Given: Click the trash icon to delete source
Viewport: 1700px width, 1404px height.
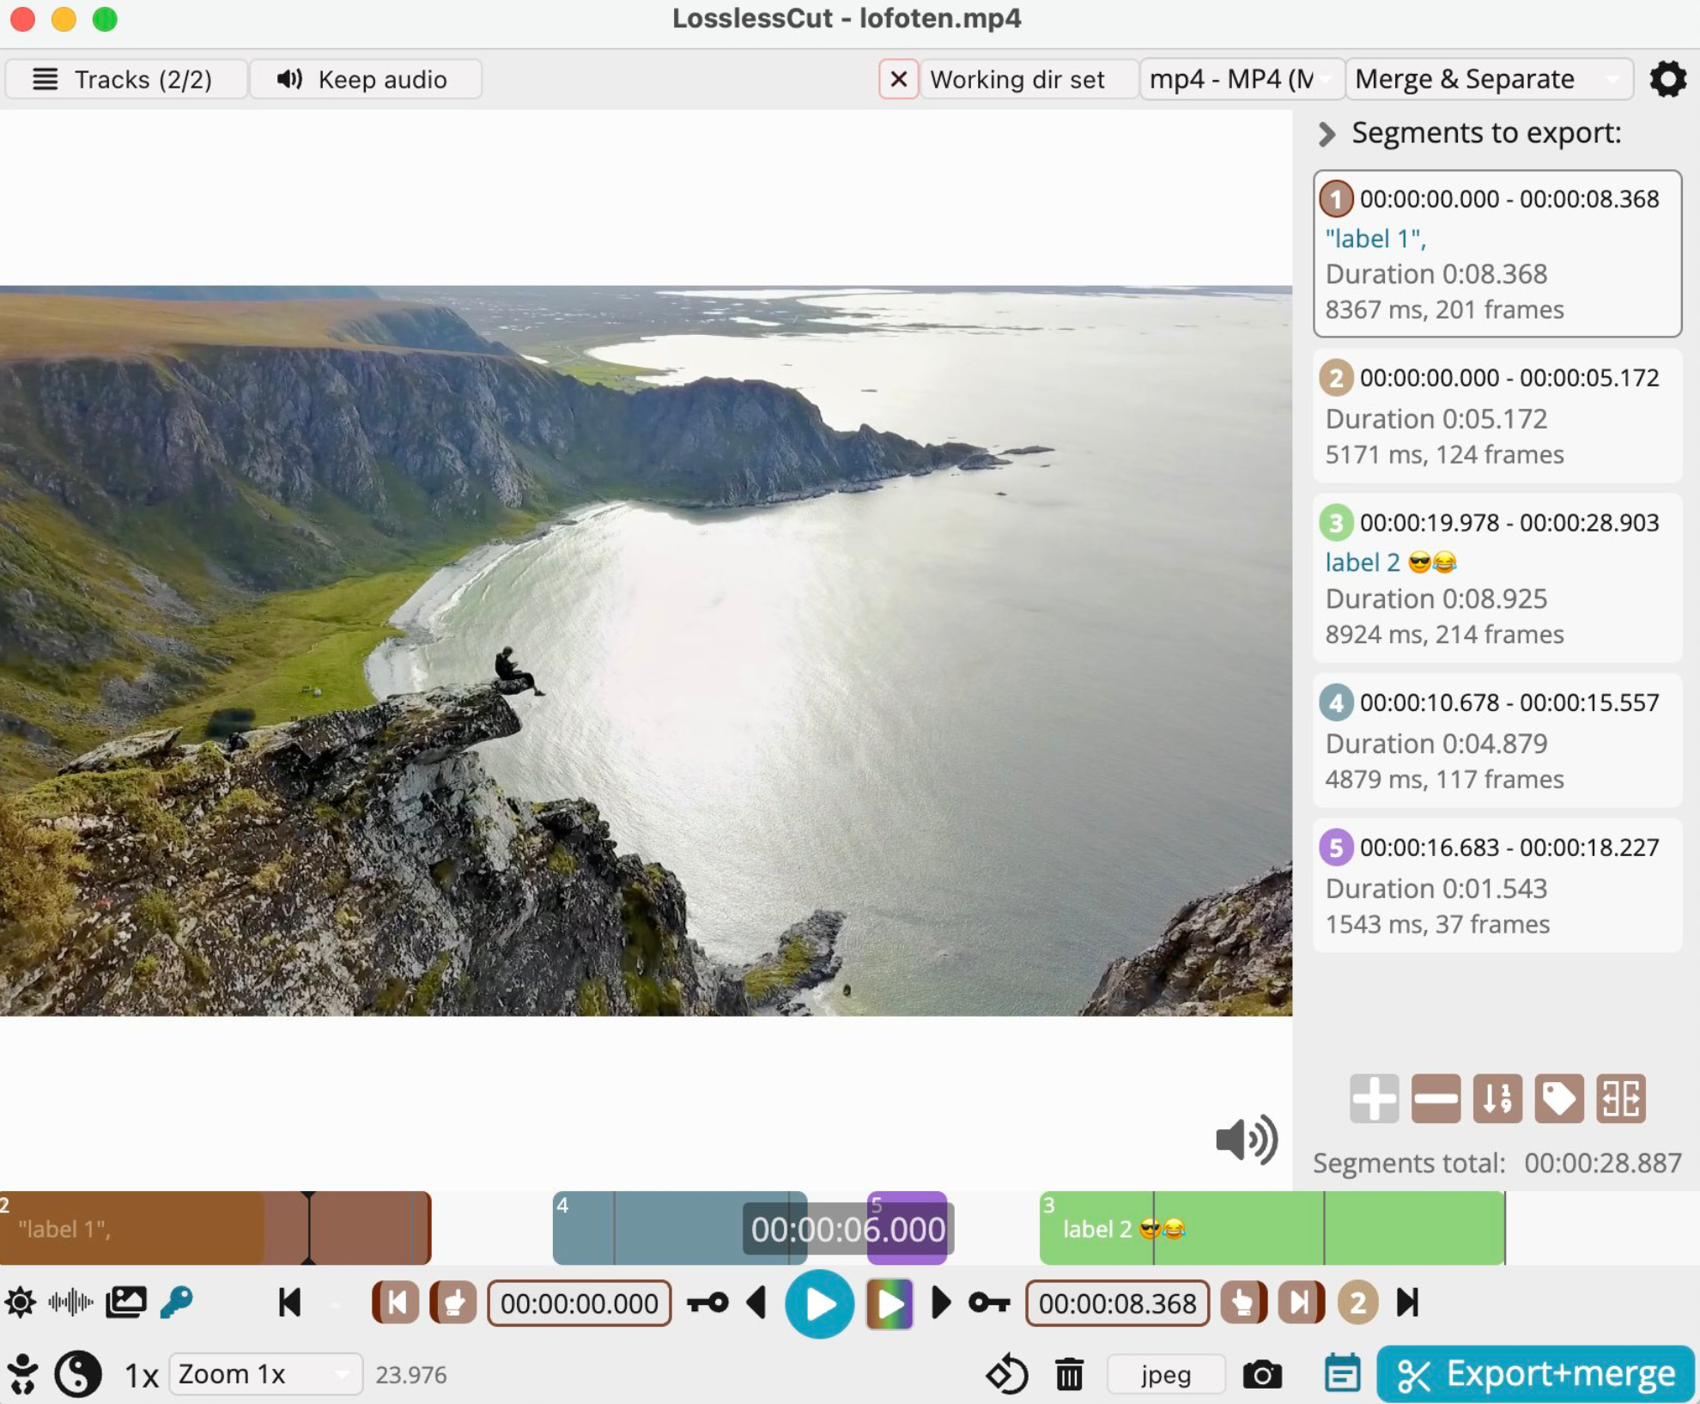Looking at the screenshot, I should click(1069, 1374).
